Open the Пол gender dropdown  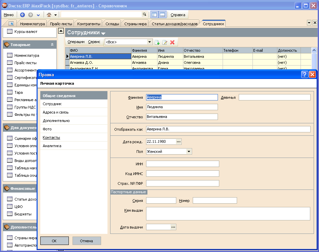point(189,152)
